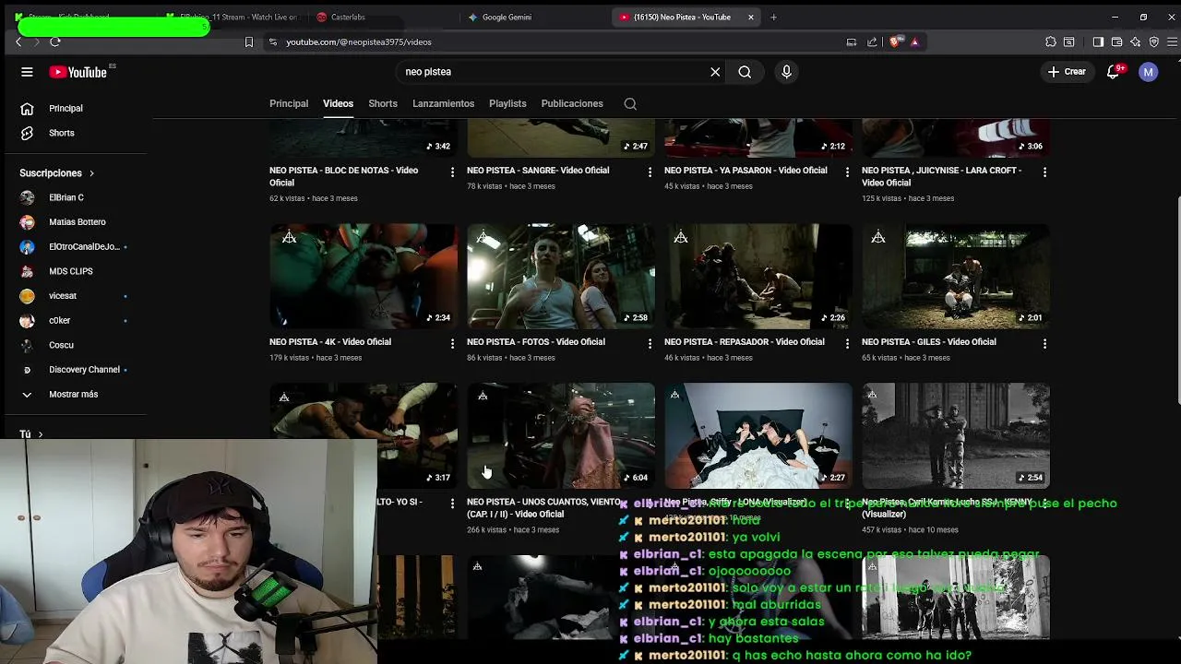The height and width of the screenshot is (664, 1181).
Task: Open the Crear create menu
Action: 1068,72
